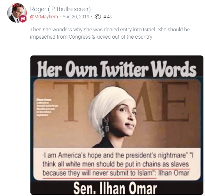Open the Aug 20, 2019 timestamp
Image resolution: width=205 pixels, height=196 pixels.
click(76, 17)
